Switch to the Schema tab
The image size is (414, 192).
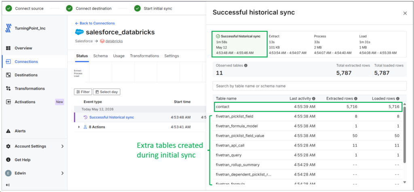point(100,56)
